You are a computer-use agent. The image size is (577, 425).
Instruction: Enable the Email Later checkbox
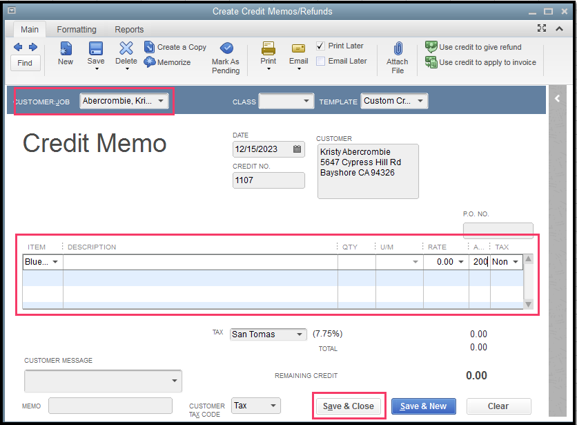tap(320, 62)
